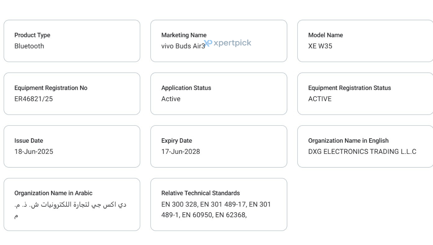Image resolution: width=433 pixels, height=245 pixels.
Task: Click the Expiry Date 17-Jun-2028 value
Action: tap(180, 152)
